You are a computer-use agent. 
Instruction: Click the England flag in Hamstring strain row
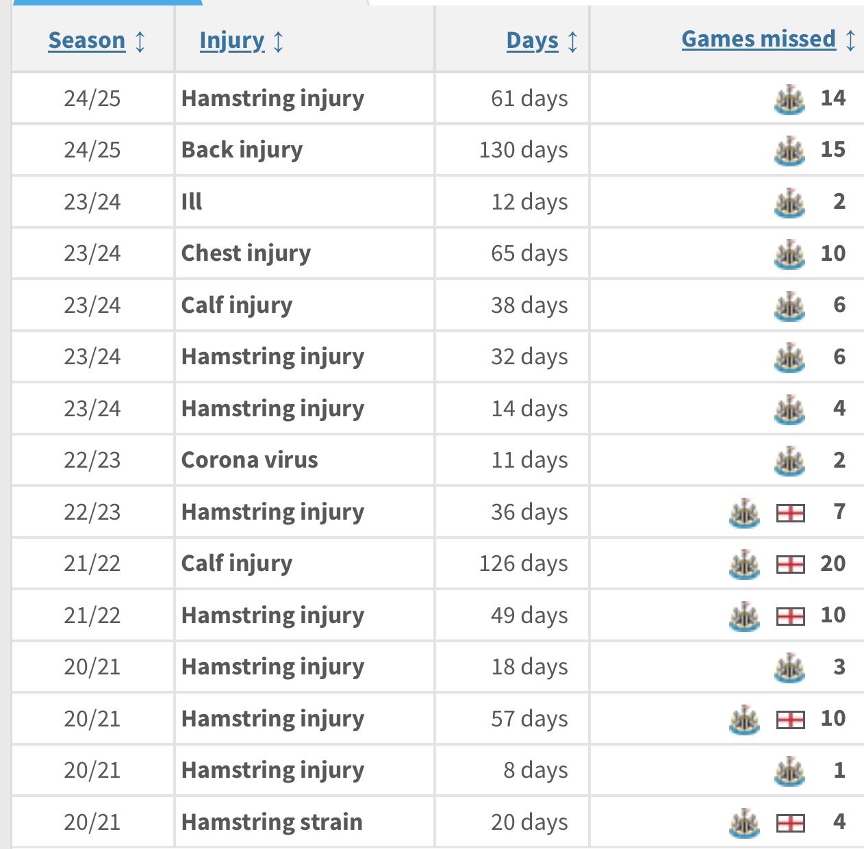tap(790, 823)
